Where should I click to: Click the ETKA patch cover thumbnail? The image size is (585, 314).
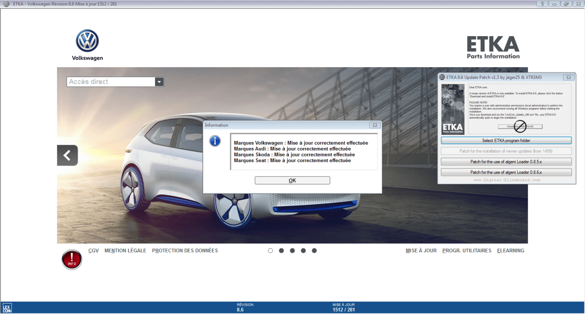453,109
